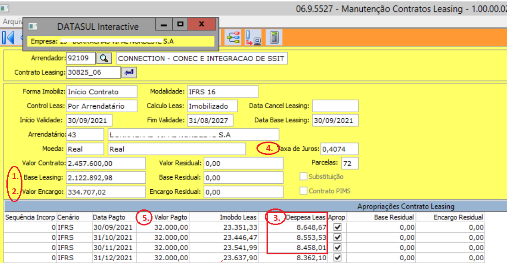Click the Início Validade date field
Screen dimensions: 507x263
[89, 121]
